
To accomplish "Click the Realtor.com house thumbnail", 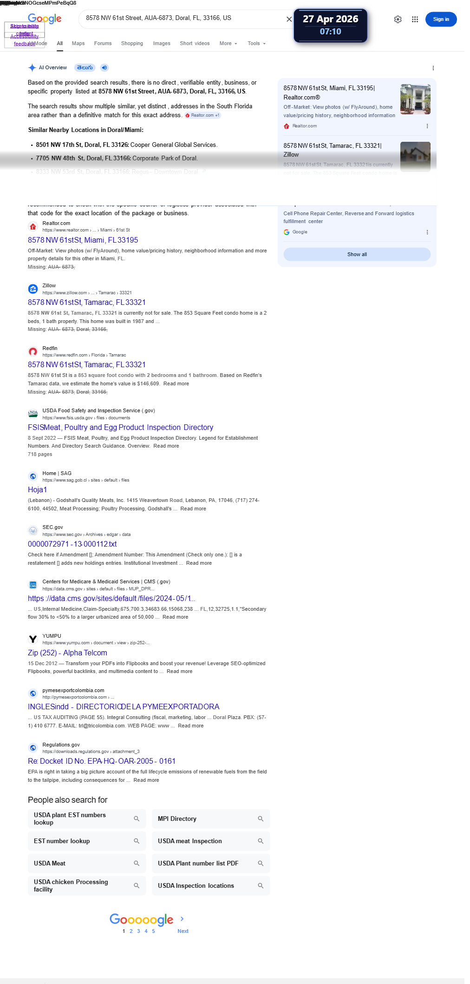I will (x=415, y=99).
